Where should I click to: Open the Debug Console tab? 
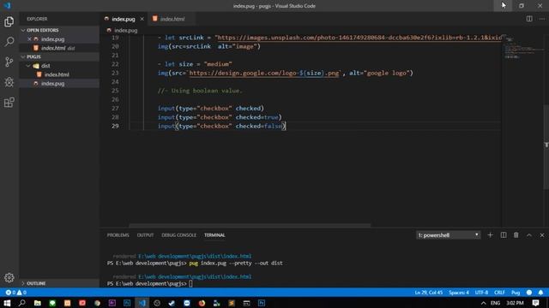coord(179,235)
